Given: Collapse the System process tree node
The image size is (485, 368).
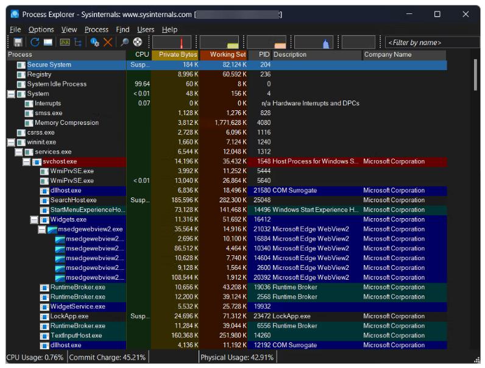Looking at the screenshot, I should point(11,94).
